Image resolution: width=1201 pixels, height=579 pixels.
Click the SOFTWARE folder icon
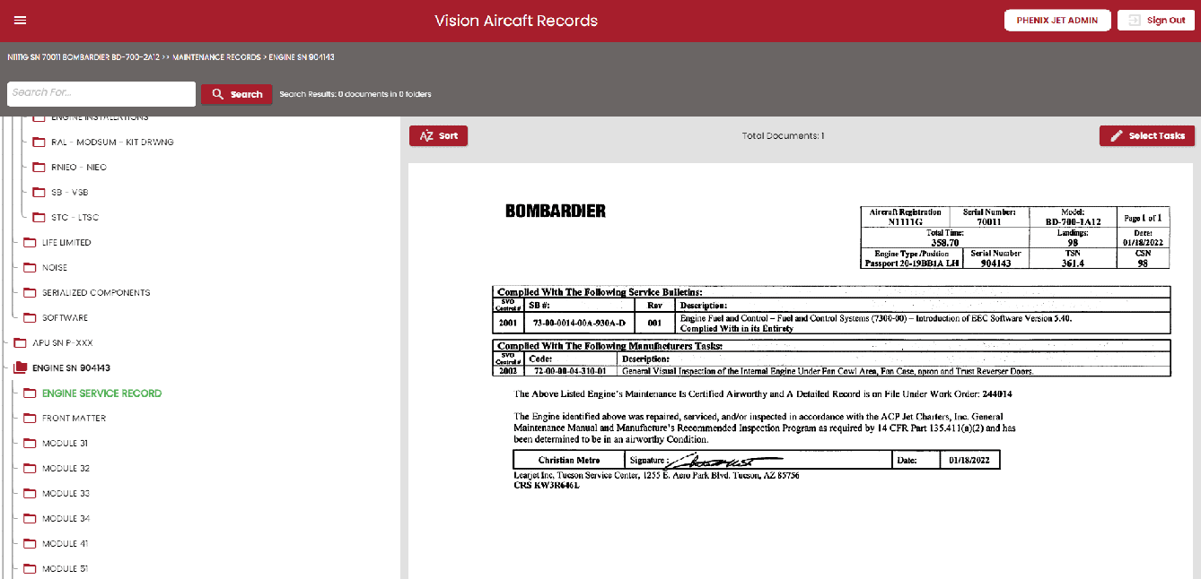(x=30, y=318)
